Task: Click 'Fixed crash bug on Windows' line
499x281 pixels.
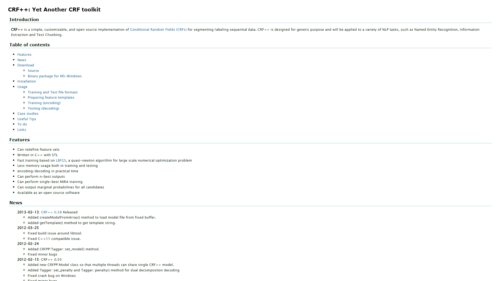Action: (x=52, y=276)
